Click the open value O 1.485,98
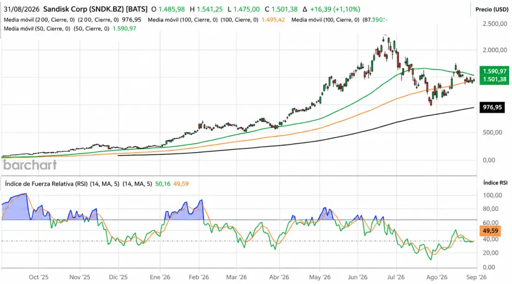Image resolution: width=512 pixels, height=284 pixels. pyautogui.click(x=168, y=9)
